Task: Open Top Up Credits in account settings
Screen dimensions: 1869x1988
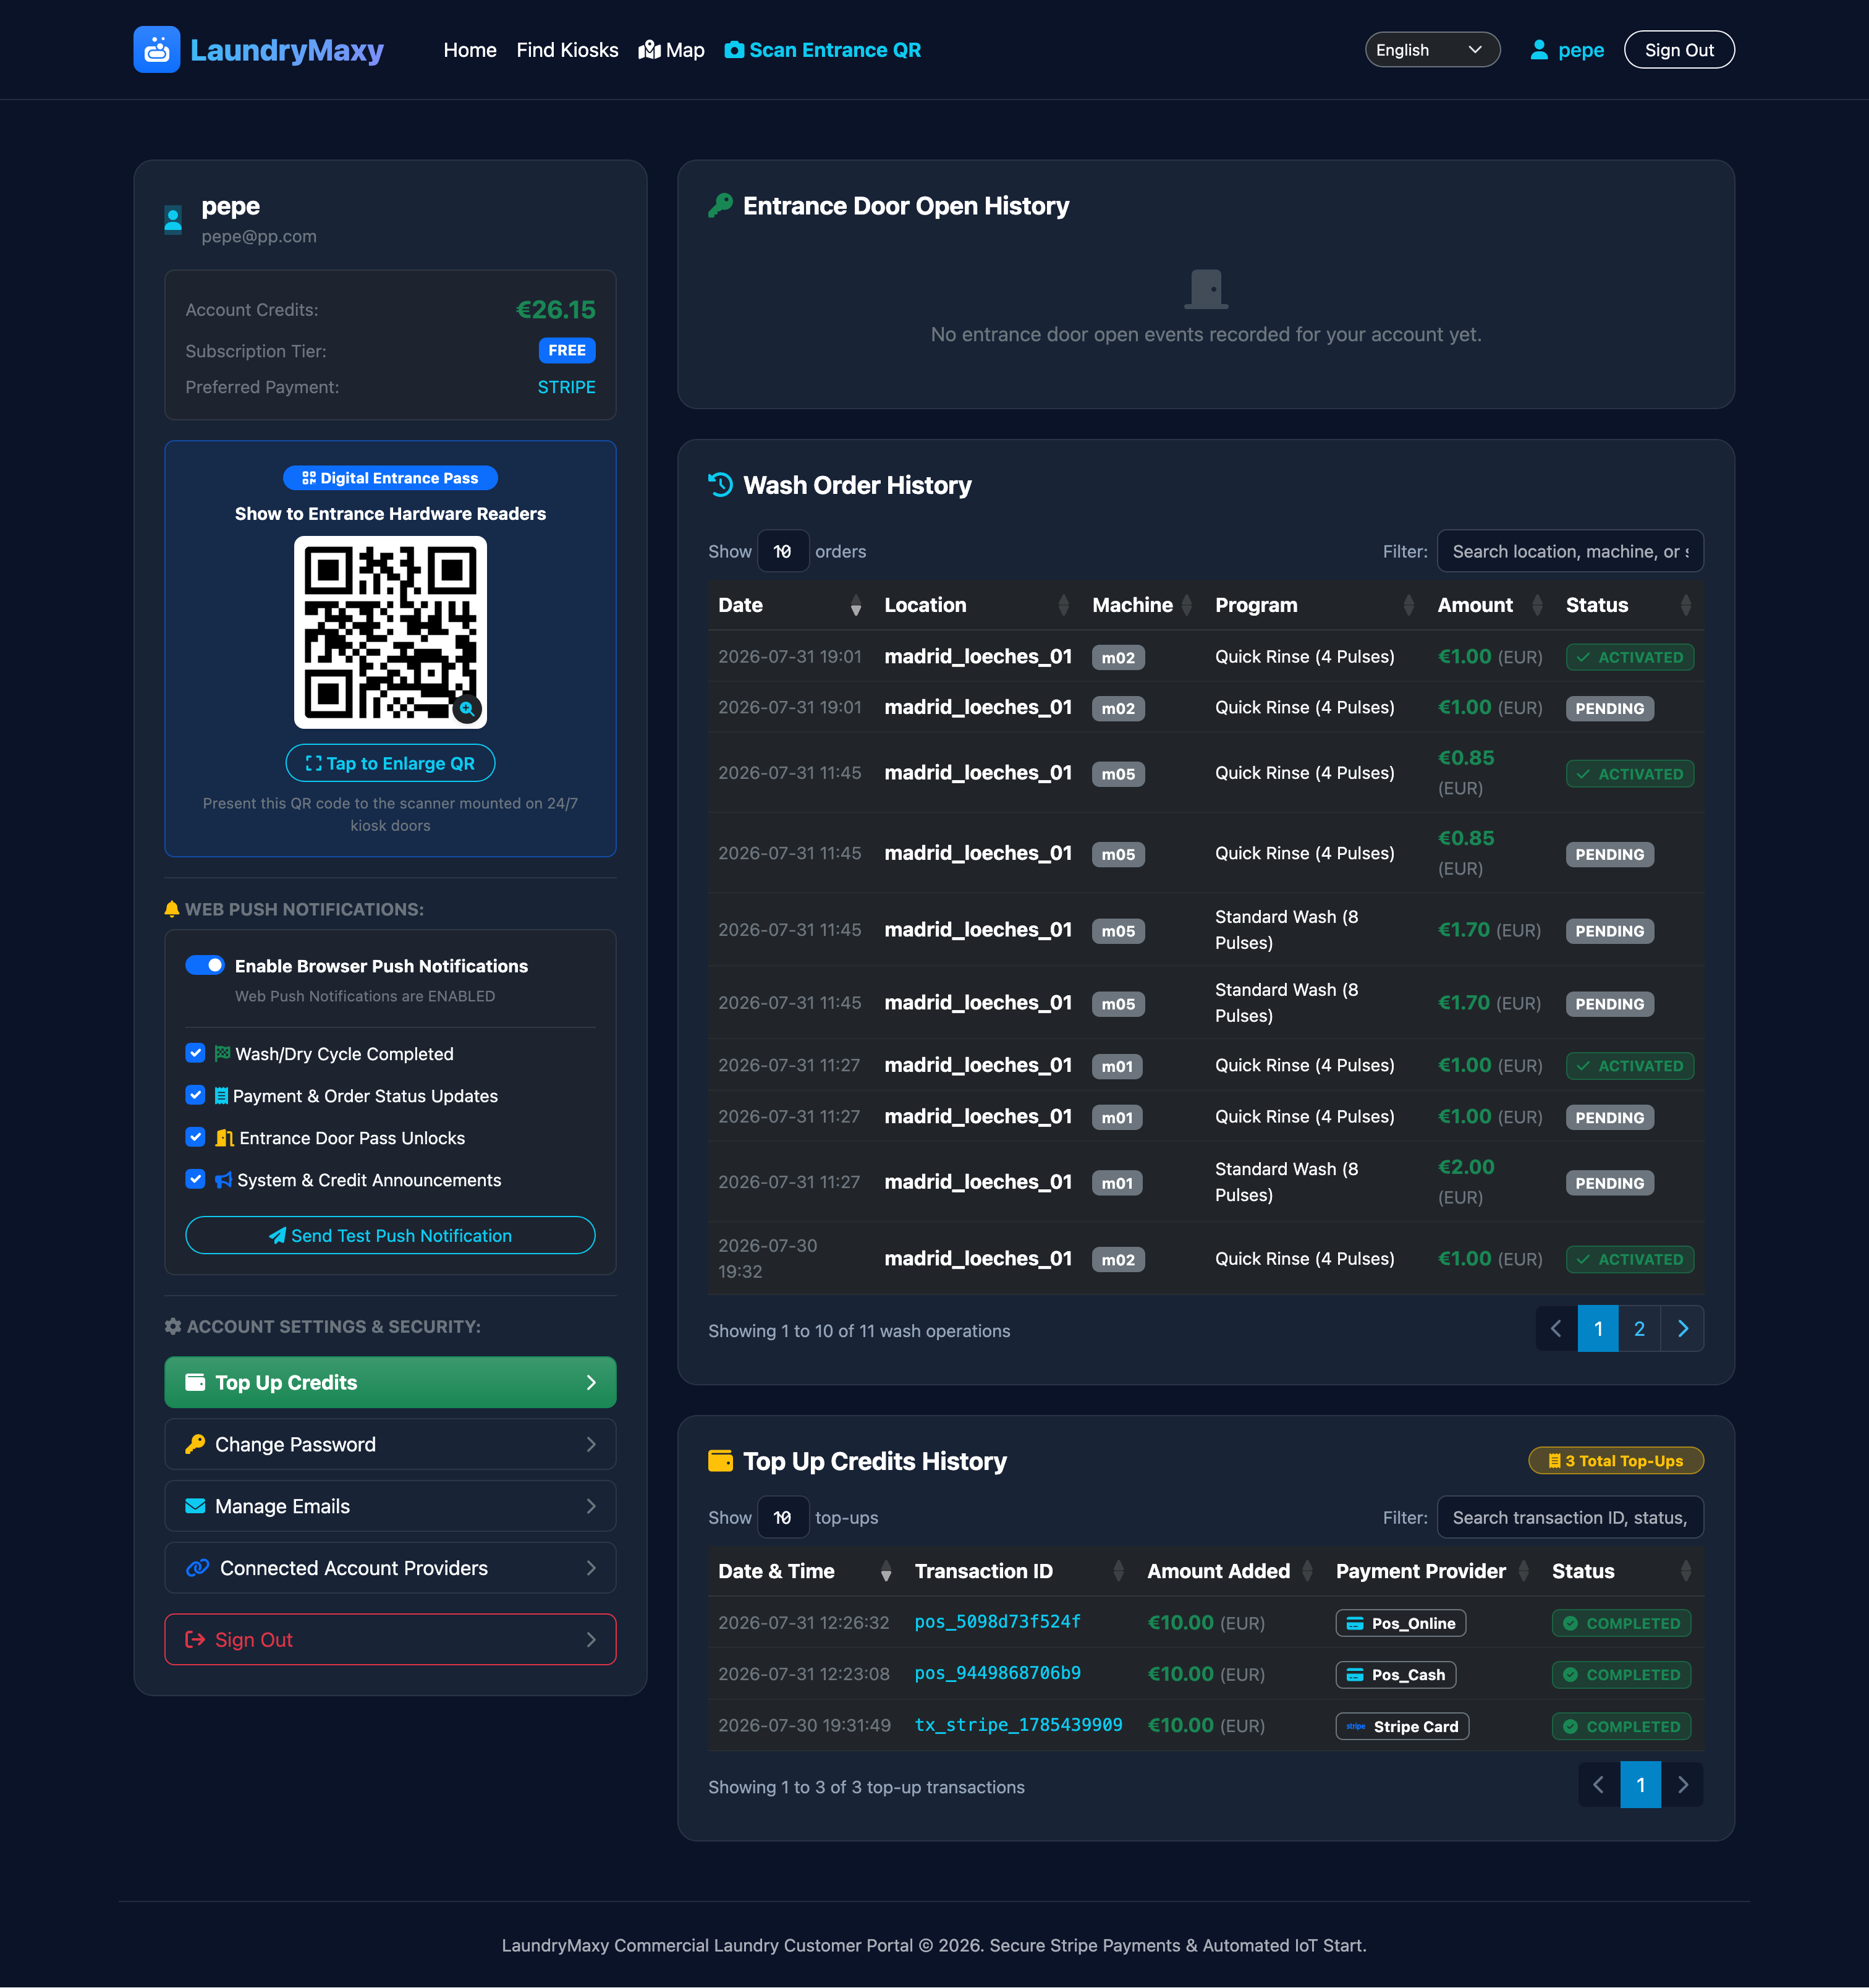Action: coord(390,1382)
